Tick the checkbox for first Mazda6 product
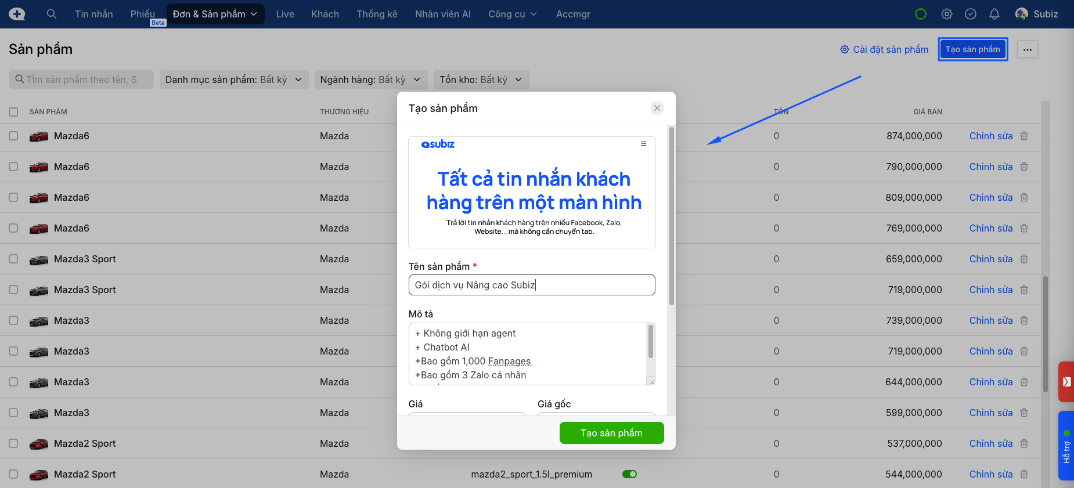This screenshot has height=488, width=1074. tap(13, 136)
